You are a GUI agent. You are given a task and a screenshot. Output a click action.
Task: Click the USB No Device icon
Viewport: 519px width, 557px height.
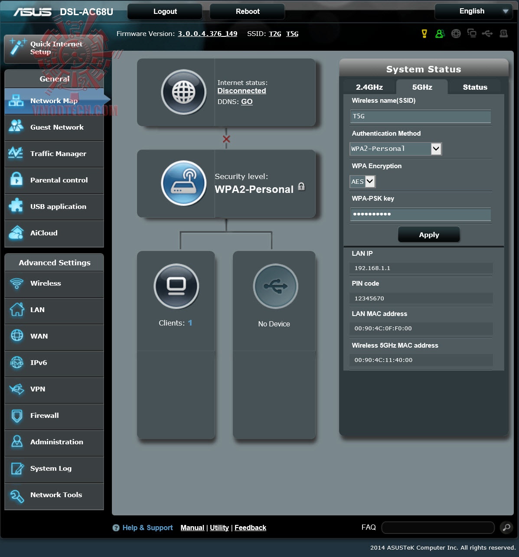coord(275,286)
